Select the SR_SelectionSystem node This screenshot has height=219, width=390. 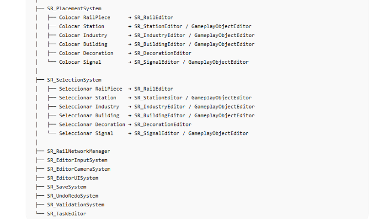coord(74,80)
